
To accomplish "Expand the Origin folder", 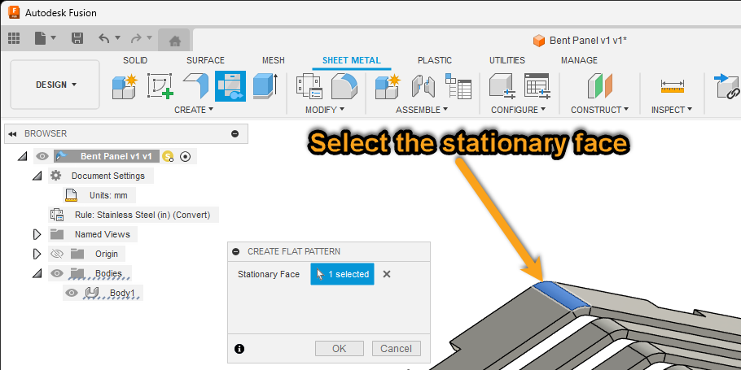I will tap(37, 254).
